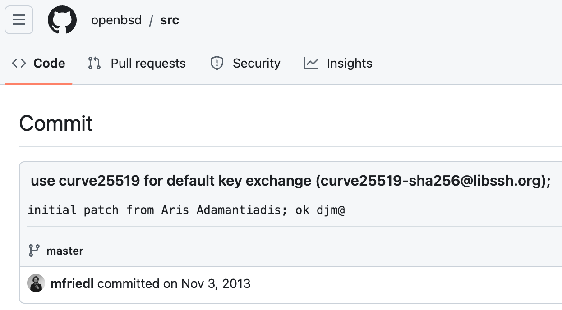This screenshot has width=562, height=310.
Task: Click the Security shield icon
Action: [x=217, y=63]
